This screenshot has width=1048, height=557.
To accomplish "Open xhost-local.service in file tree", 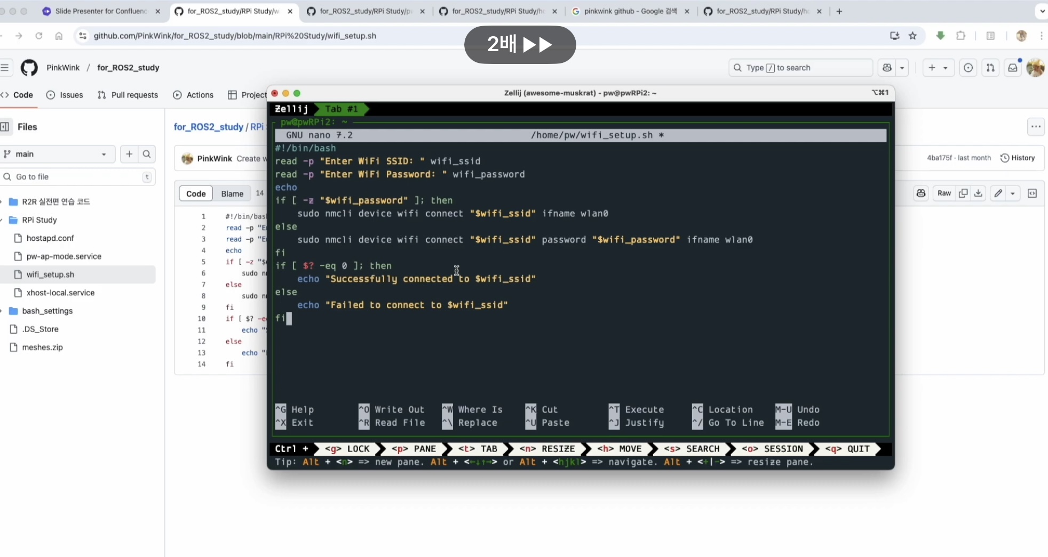I will coord(60,293).
